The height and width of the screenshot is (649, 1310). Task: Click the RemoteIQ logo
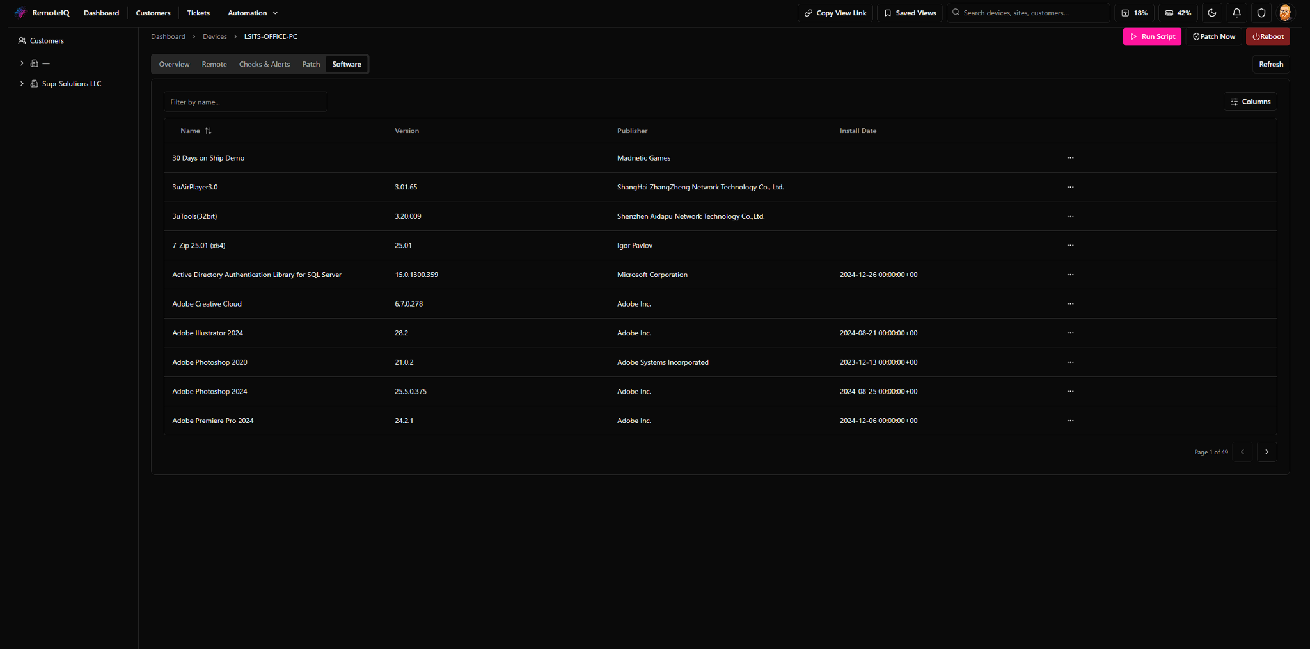click(x=42, y=12)
